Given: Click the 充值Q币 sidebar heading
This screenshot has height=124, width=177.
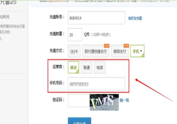Looking at the screenshot, I should [8, 2].
